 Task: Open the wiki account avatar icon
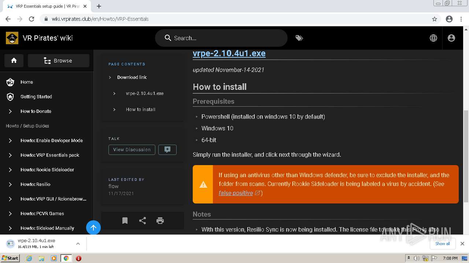point(451,38)
